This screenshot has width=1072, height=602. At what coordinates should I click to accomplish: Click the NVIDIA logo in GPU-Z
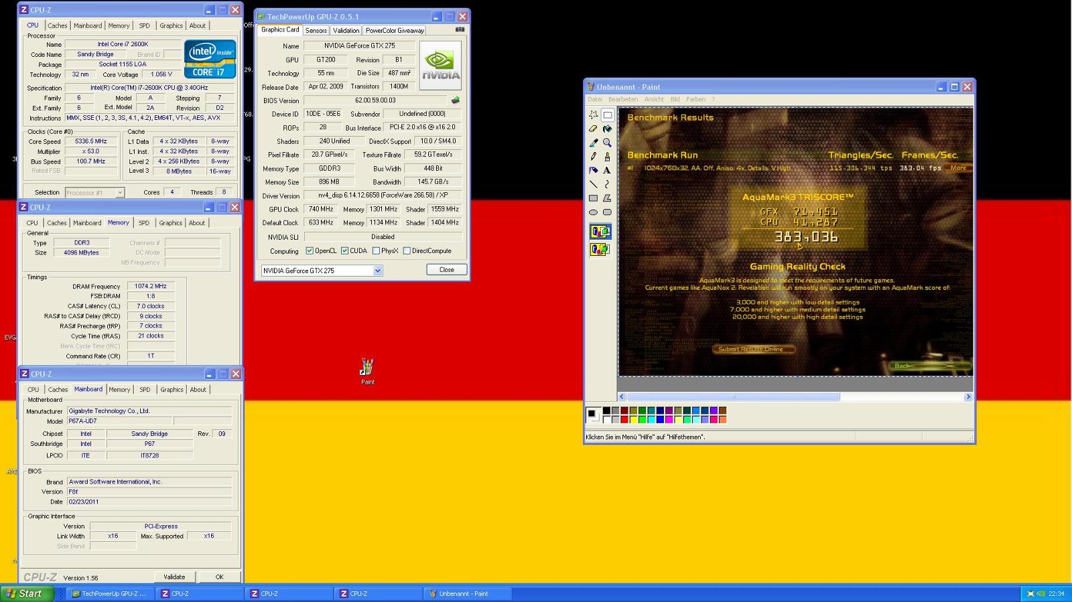[440, 65]
